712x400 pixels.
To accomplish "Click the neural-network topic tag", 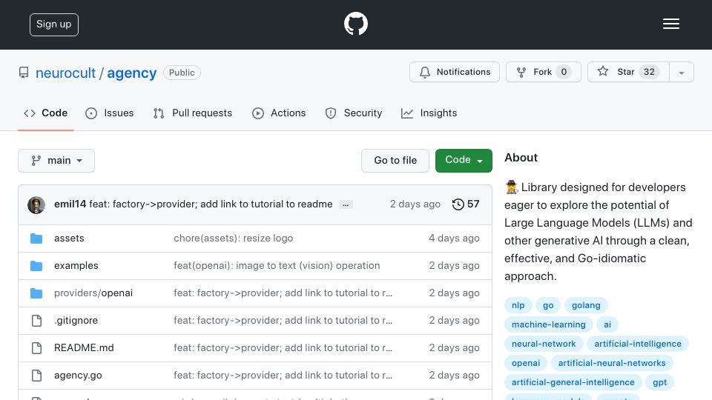I will (x=544, y=344).
